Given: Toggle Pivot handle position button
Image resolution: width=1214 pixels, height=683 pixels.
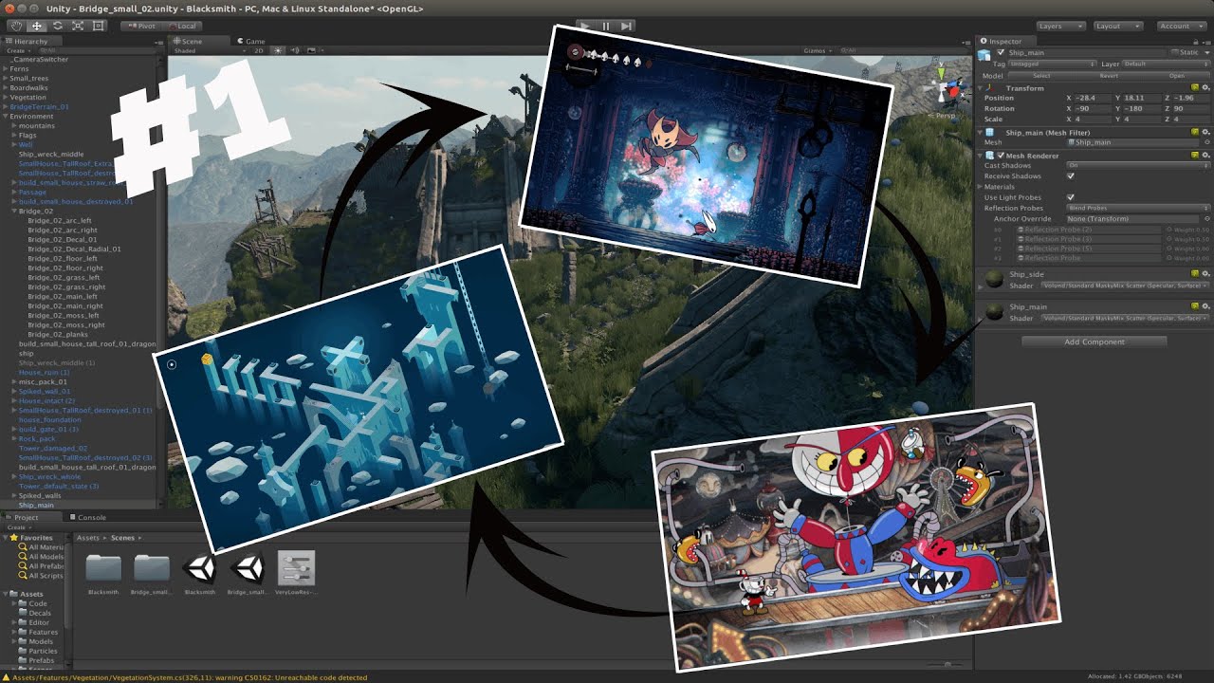Looking at the screenshot, I should 140,26.
